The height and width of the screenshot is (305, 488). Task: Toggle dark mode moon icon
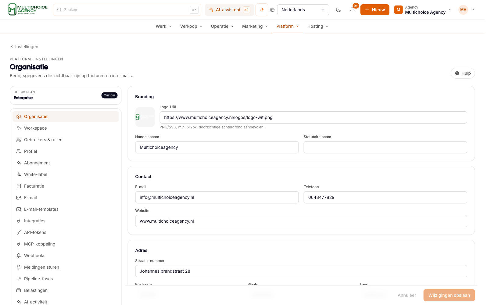click(338, 10)
